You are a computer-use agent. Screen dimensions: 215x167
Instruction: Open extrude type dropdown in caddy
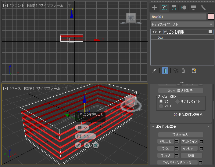82,128
